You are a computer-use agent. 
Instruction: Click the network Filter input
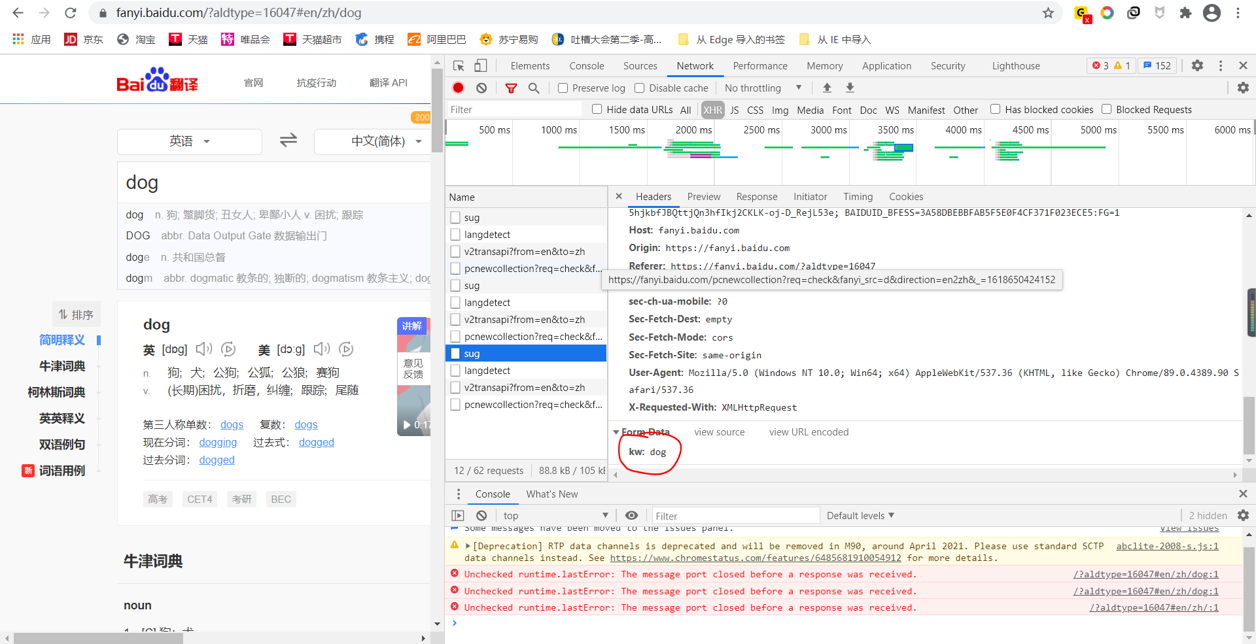tap(514, 109)
